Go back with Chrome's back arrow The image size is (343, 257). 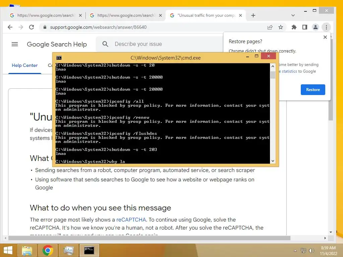[x=10, y=27]
